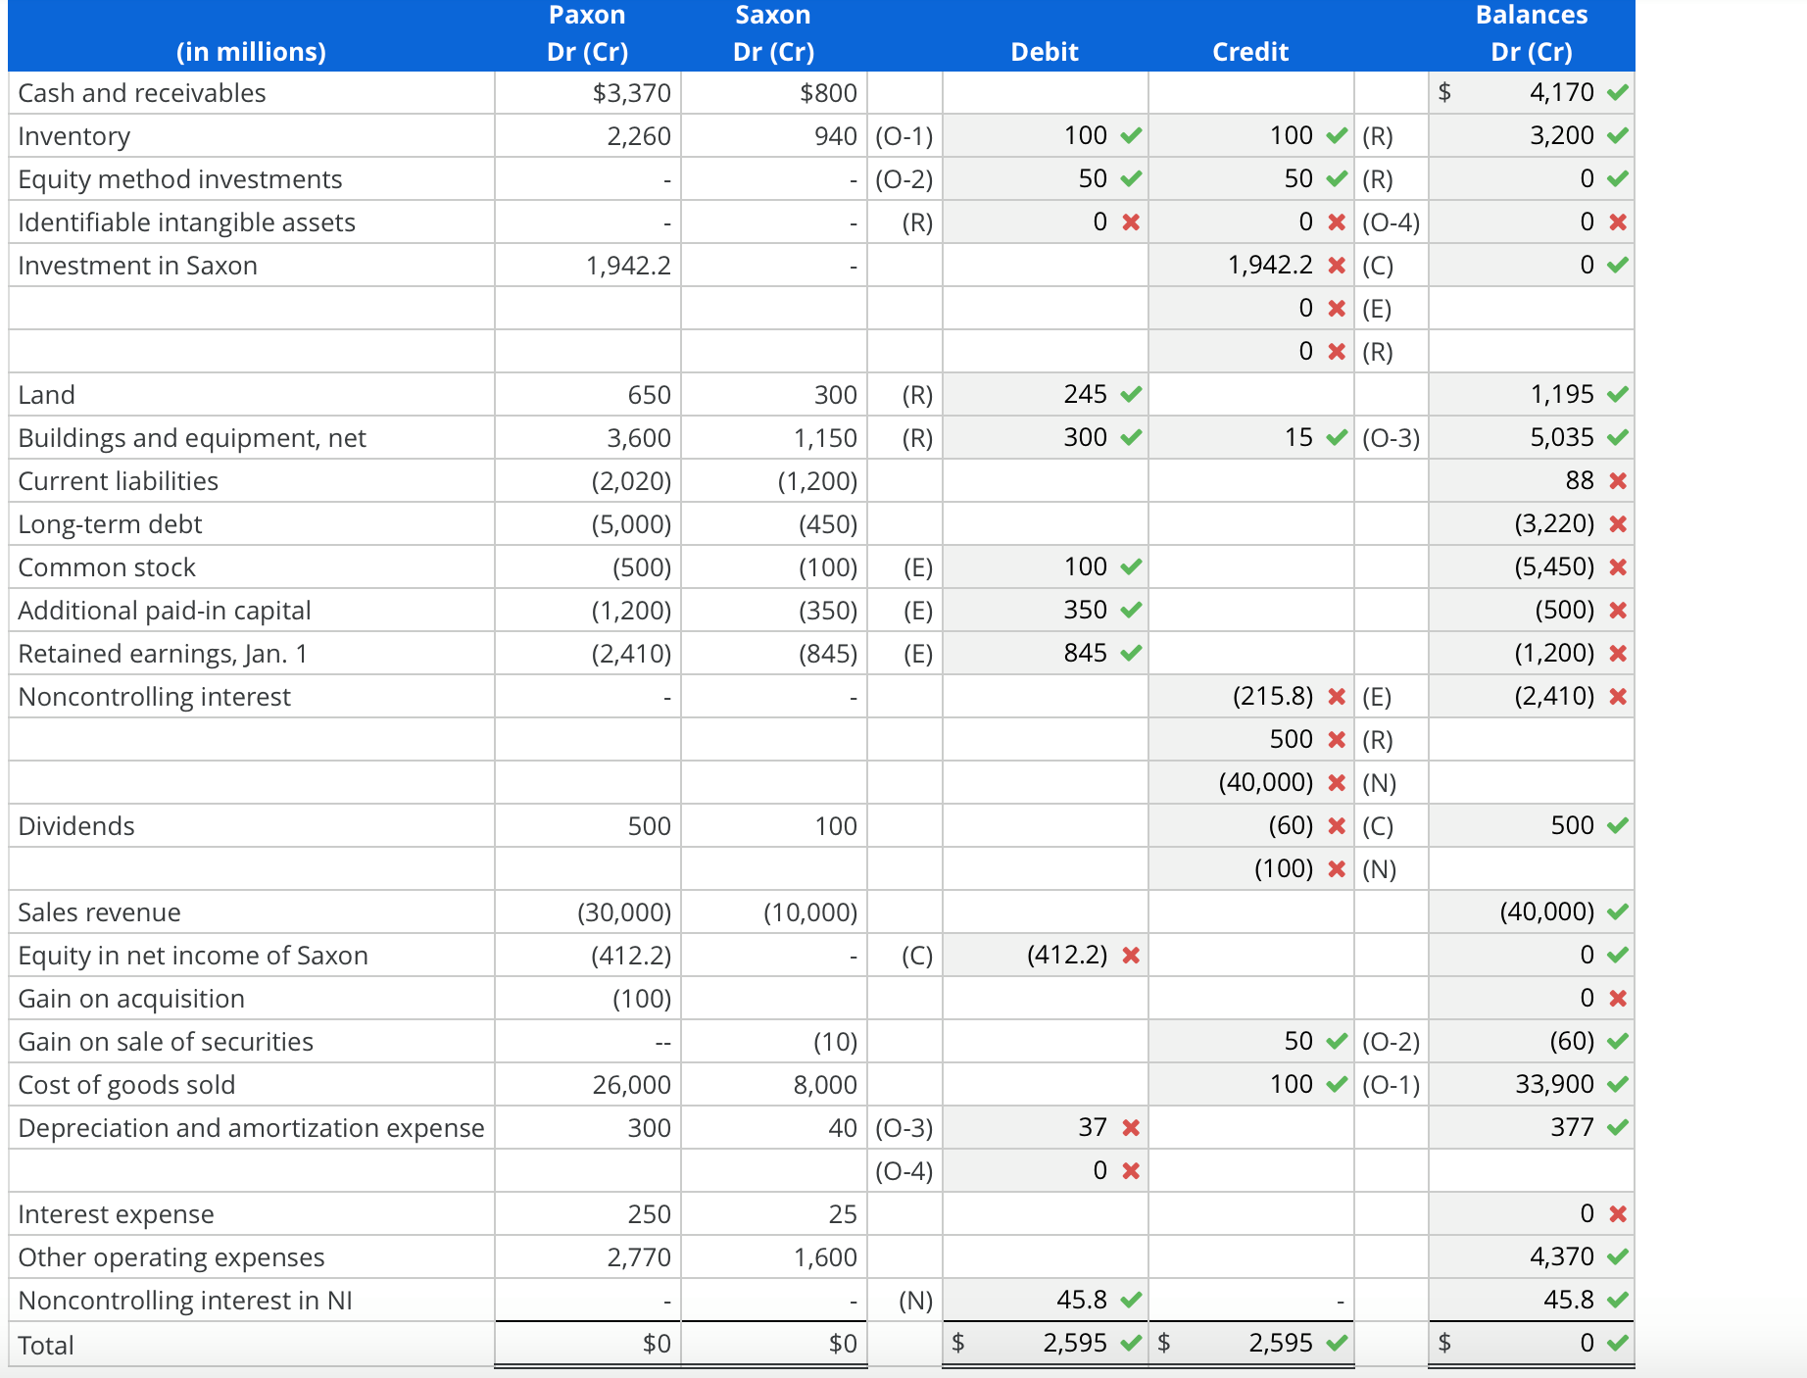The width and height of the screenshot is (1807, 1378).
Task: Click green check beside Cost of goods sold balance
Action: [1618, 1085]
